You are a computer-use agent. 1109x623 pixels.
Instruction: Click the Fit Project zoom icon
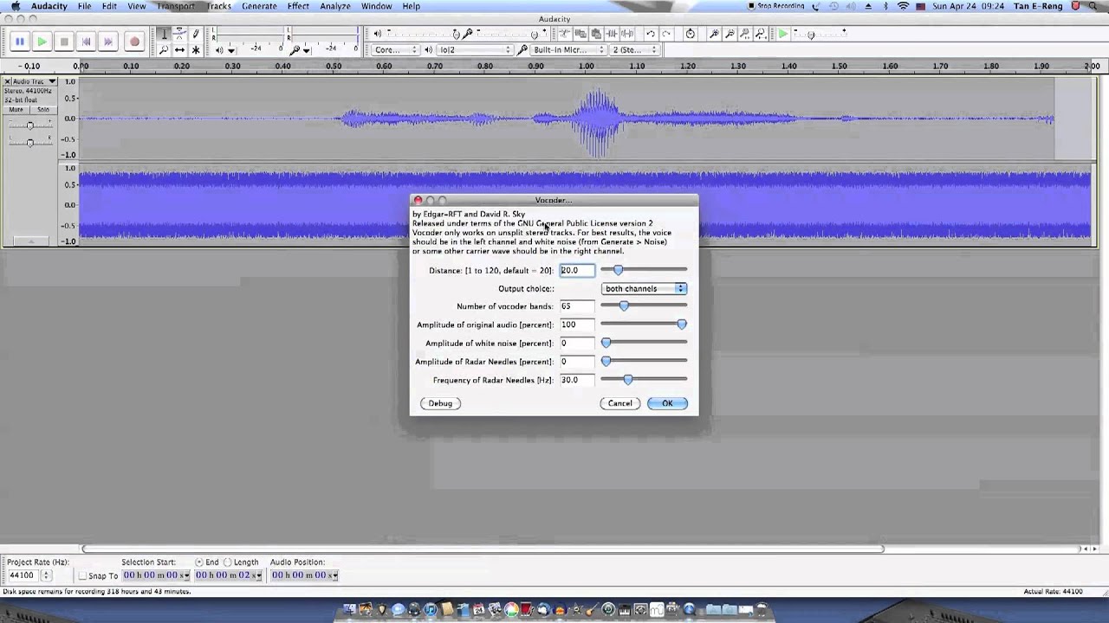point(761,34)
